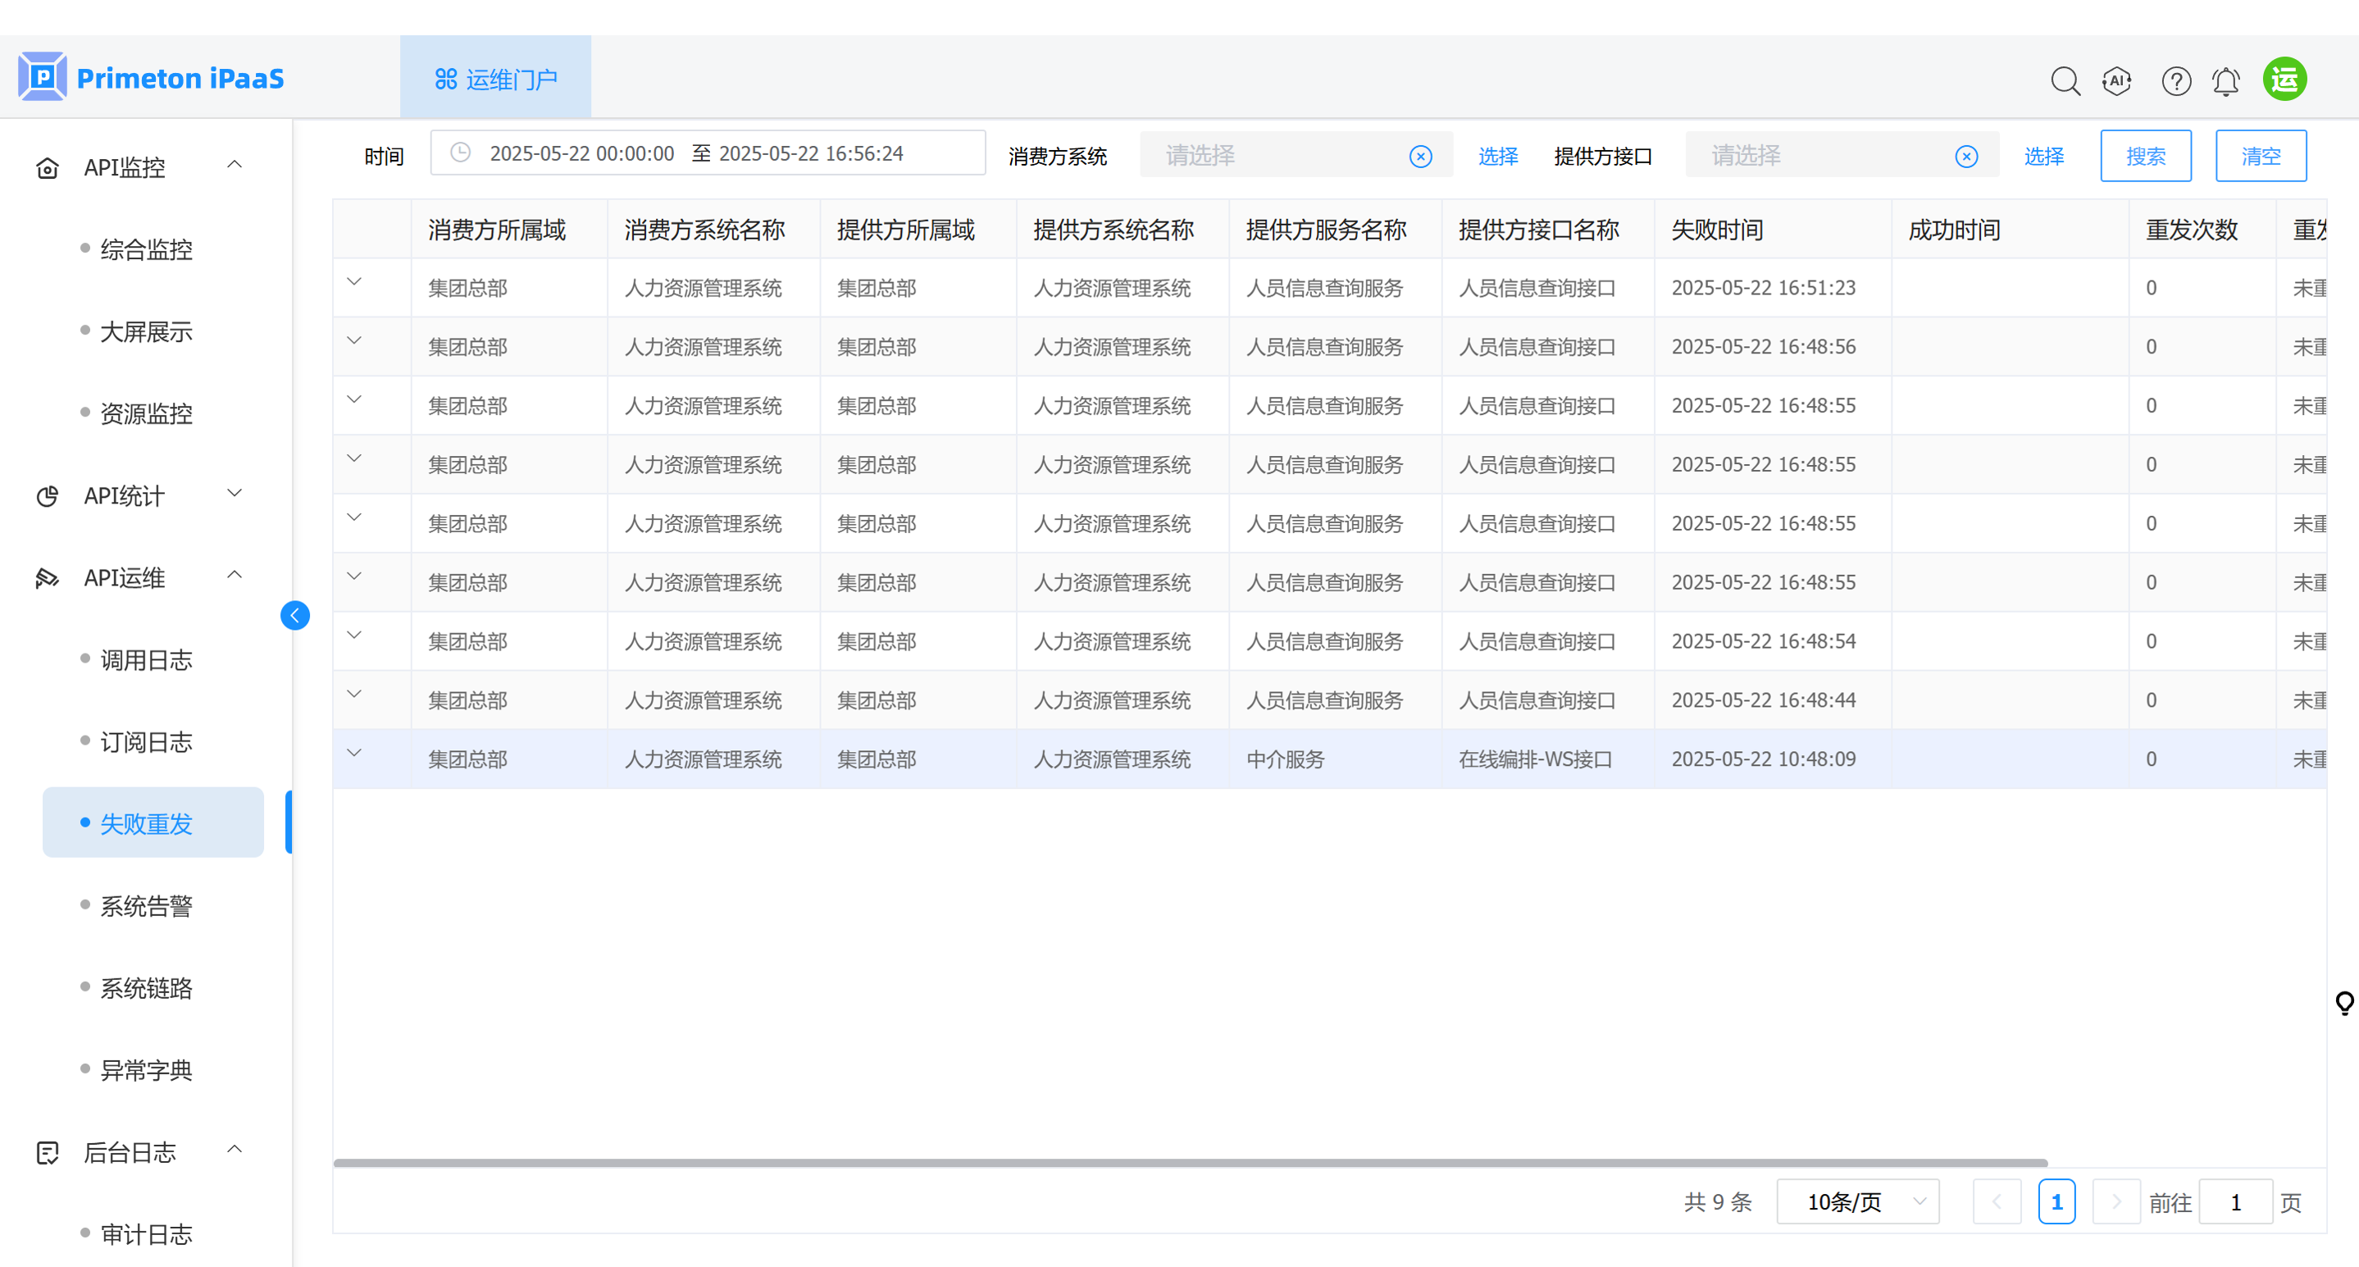Viewport: 2359px width, 1267px height.
Task: Click the horizontal table scrollbar
Action: pyautogui.click(x=1191, y=1163)
